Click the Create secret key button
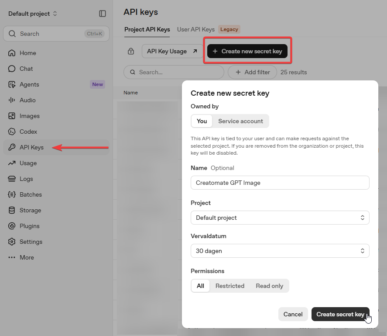Screen dimensions: 387x336 pyautogui.click(x=340, y=314)
